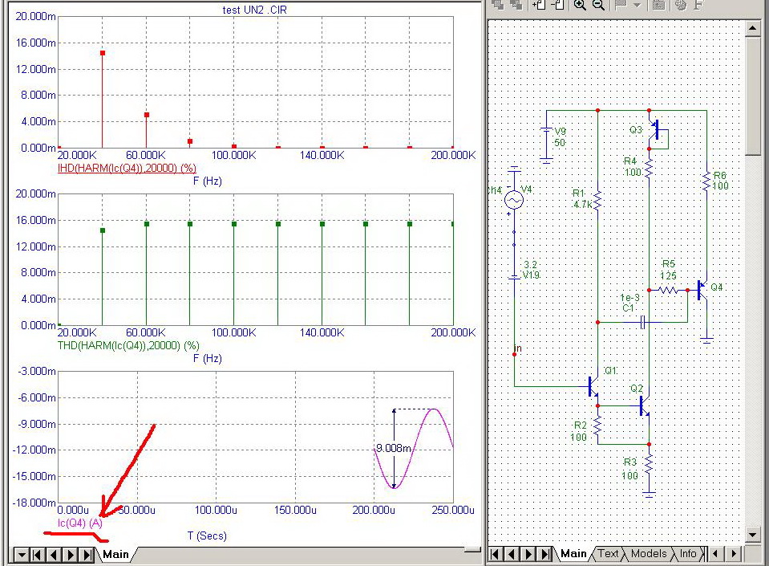Click the Zoom Out magnifier icon
This screenshot has height=566, width=769.
tap(598, 5)
